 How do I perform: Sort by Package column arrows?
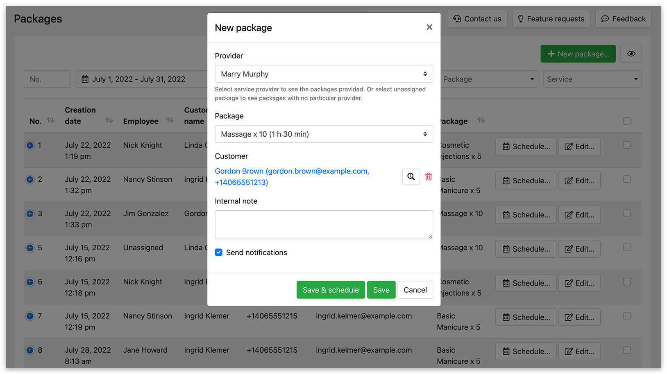(x=481, y=120)
